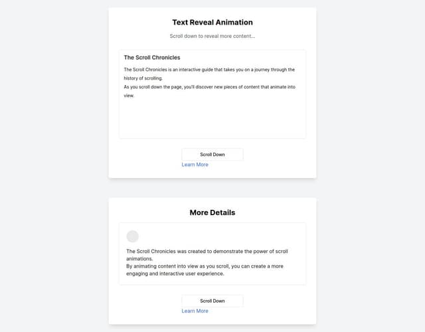Click the gray circle icon in More Details

pyautogui.click(x=132, y=236)
